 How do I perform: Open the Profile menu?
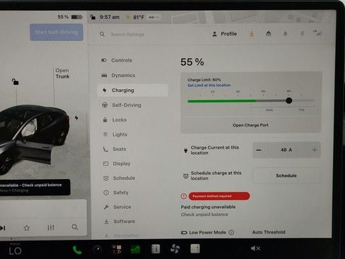[224, 34]
